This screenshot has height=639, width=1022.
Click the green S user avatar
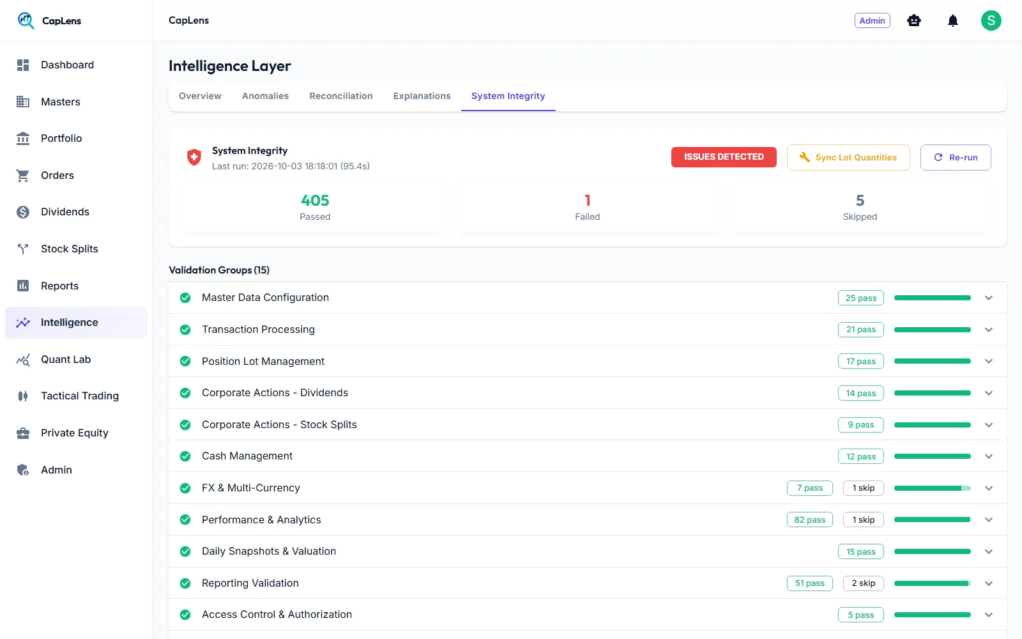click(991, 20)
